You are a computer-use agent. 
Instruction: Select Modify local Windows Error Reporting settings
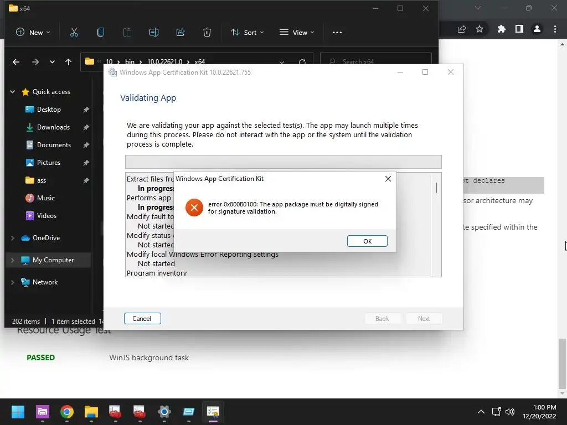(203, 255)
